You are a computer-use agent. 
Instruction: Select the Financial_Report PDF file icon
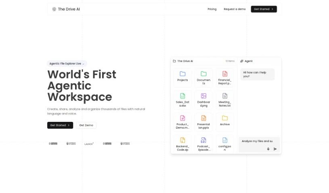[225, 74]
